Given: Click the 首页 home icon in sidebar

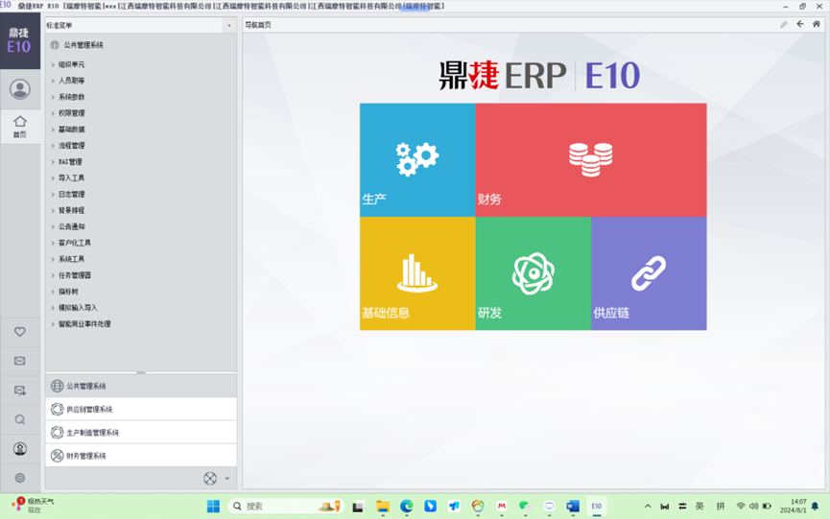Looking at the screenshot, I should tap(19, 126).
